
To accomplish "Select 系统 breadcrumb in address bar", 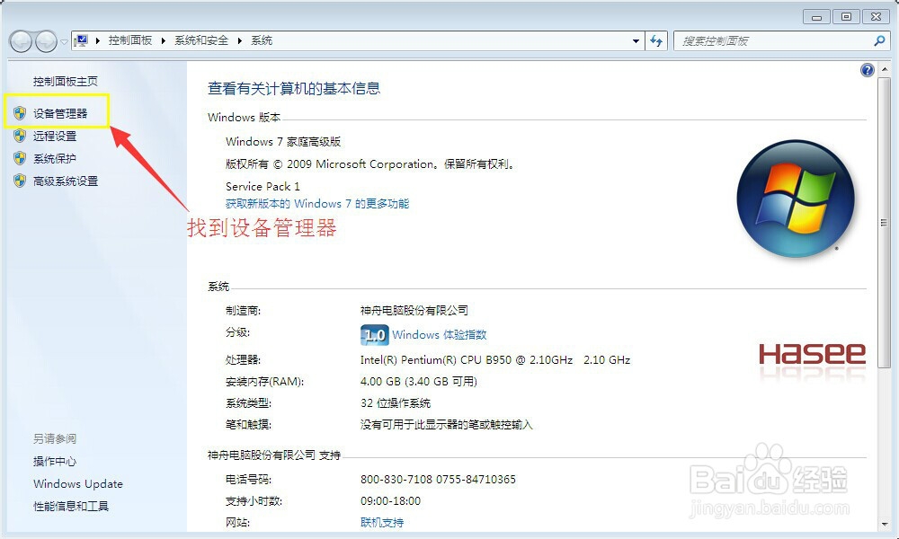I will [262, 40].
